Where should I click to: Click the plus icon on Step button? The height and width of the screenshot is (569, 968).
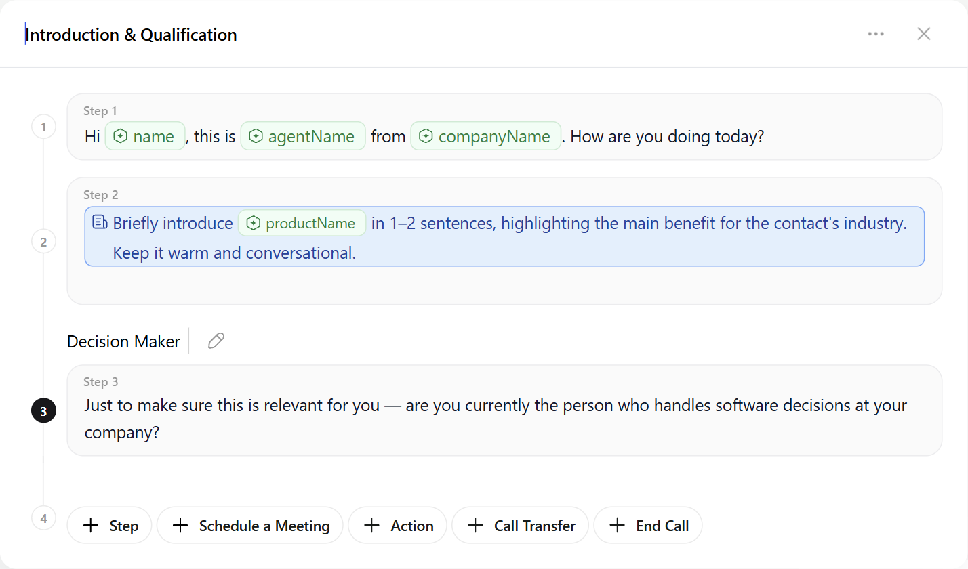pos(91,526)
